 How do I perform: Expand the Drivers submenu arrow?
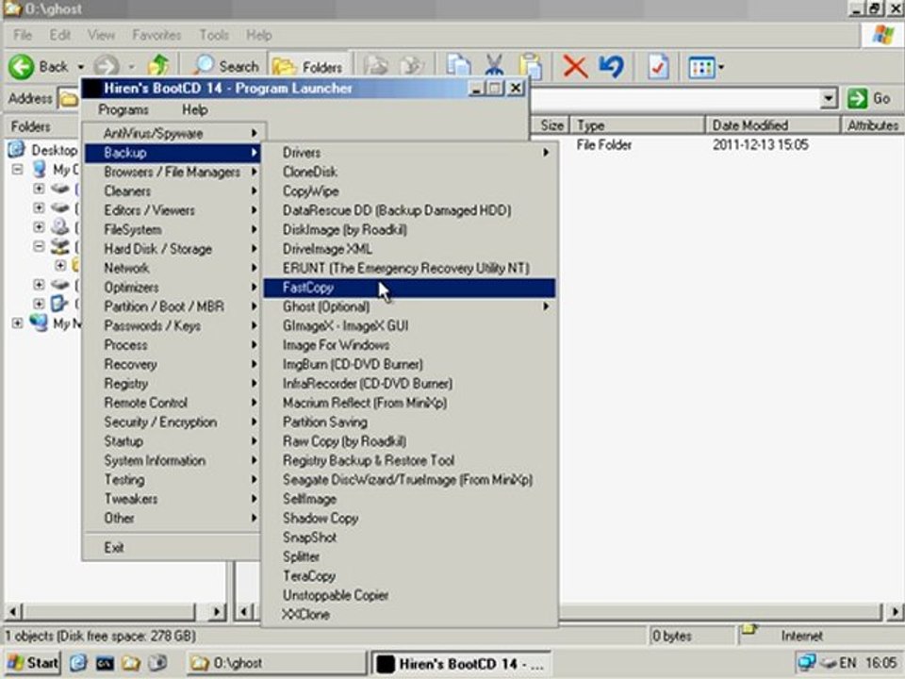point(546,153)
